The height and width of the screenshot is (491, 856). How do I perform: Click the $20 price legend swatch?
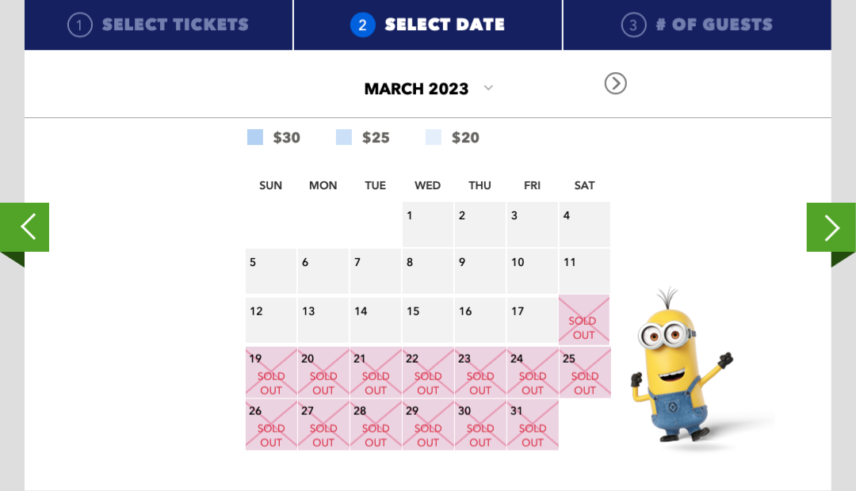pyautogui.click(x=434, y=137)
